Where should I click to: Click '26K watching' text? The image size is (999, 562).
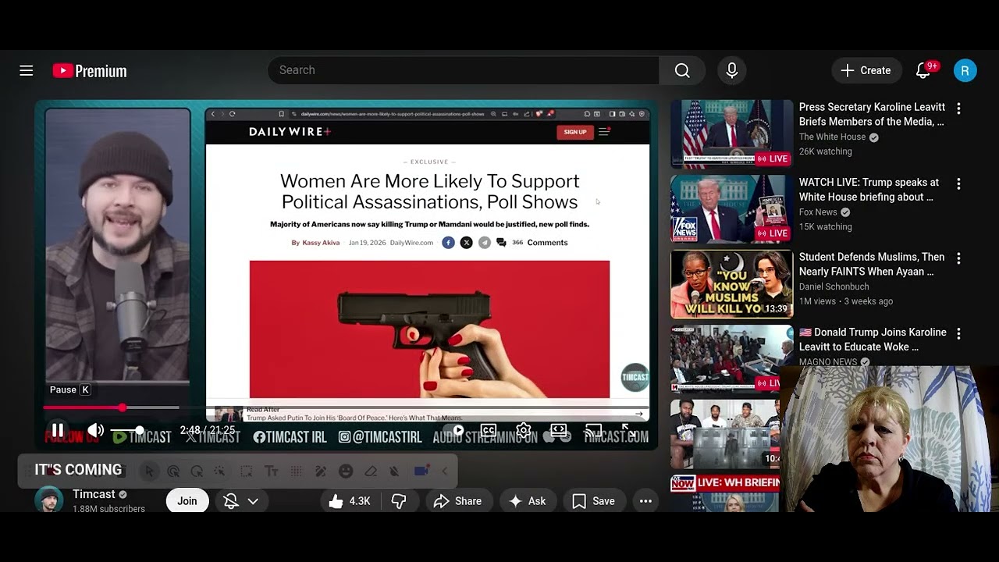[x=825, y=151]
